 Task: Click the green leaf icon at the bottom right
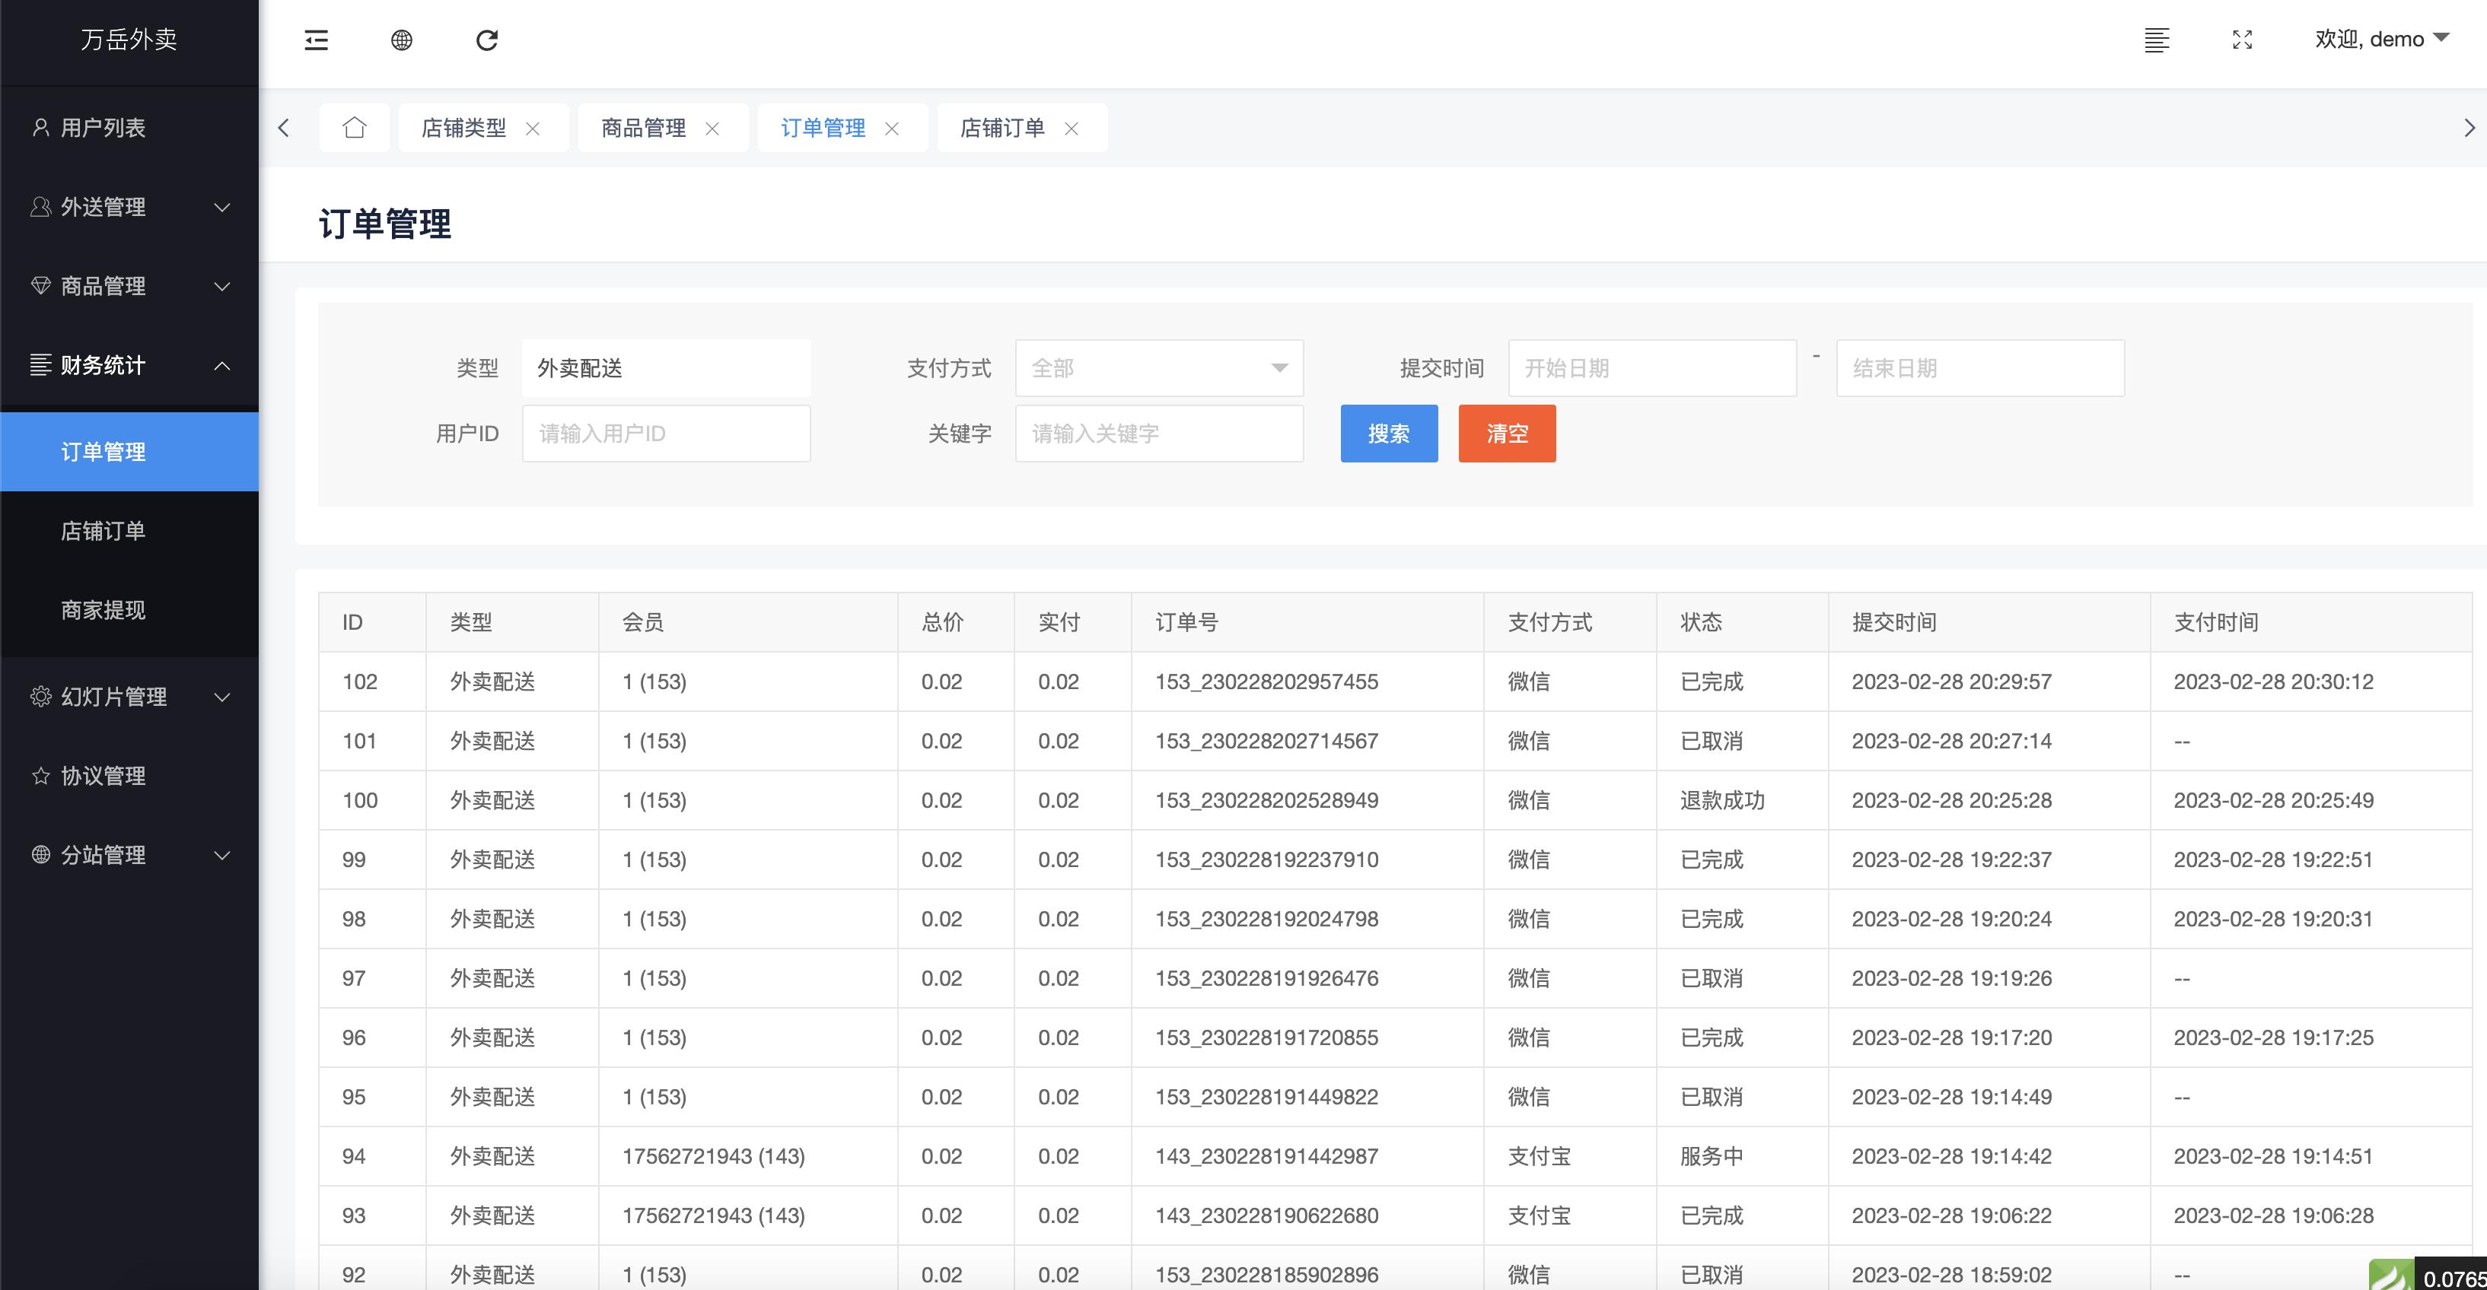[x=2390, y=1276]
